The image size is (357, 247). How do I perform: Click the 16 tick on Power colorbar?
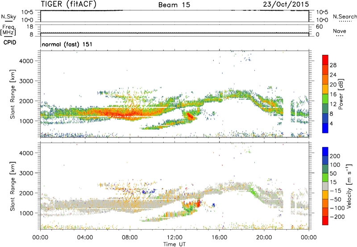[333, 95]
